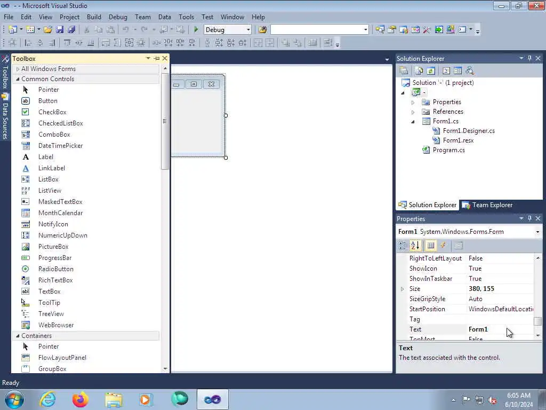Click the Save toolbar icon
Screen dimensions: 546x410
pos(60,30)
